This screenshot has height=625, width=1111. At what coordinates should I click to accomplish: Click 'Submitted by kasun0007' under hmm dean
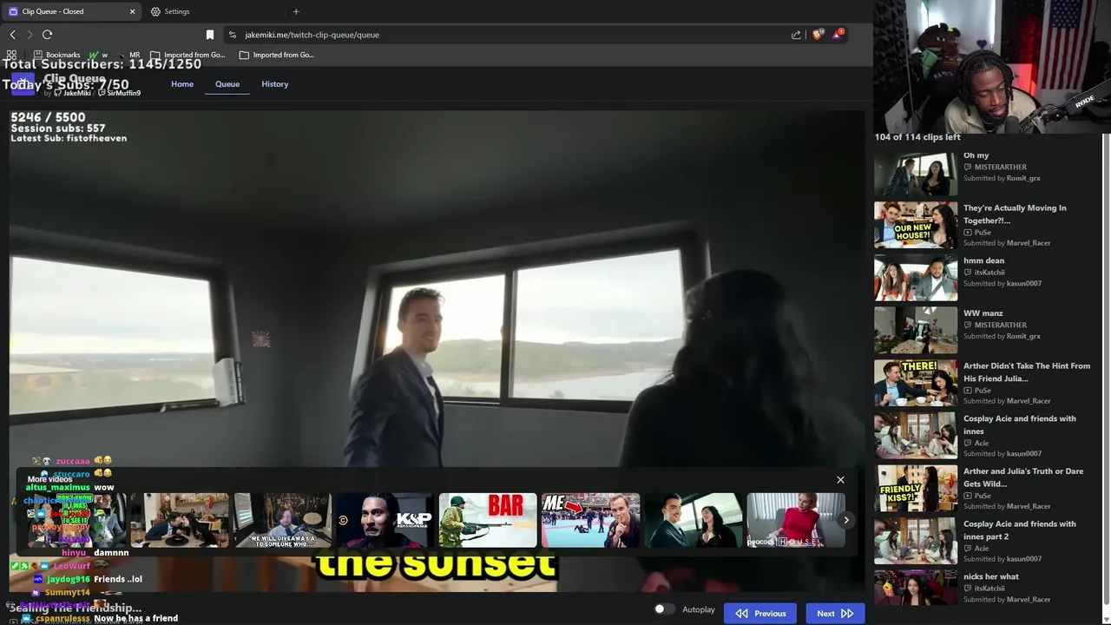[x=1003, y=283]
